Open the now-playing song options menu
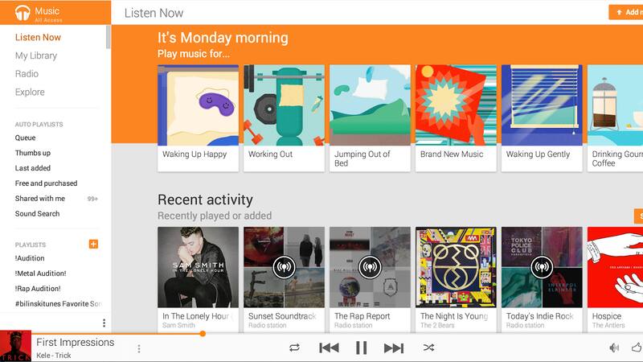 [x=139, y=349]
